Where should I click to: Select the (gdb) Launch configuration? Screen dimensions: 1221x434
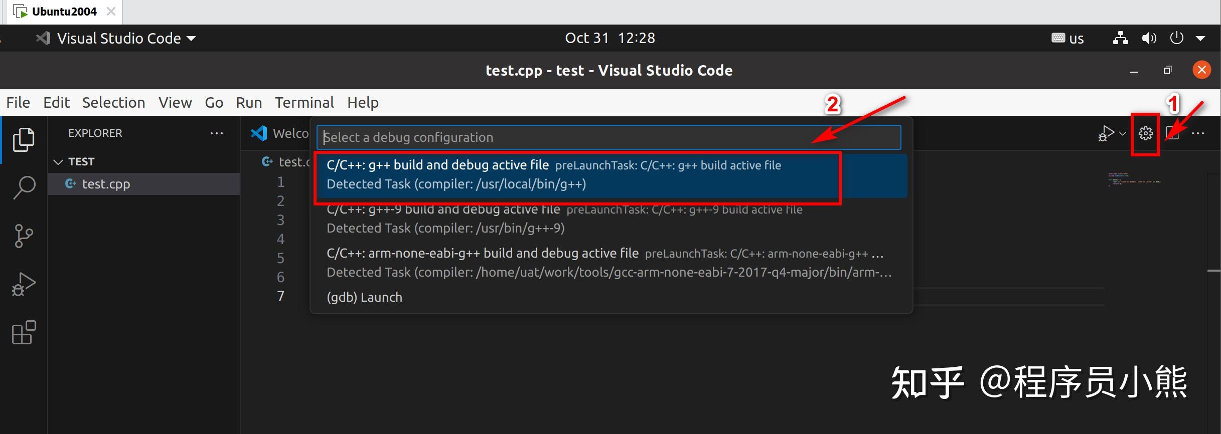tap(364, 297)
